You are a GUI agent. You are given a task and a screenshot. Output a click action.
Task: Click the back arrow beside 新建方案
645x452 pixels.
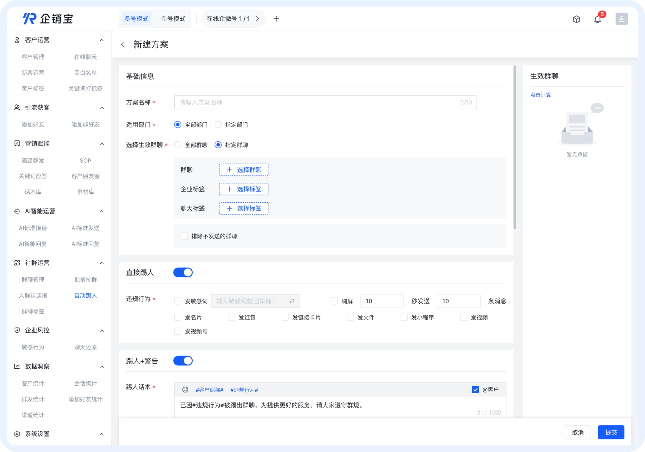pos(122,44)
